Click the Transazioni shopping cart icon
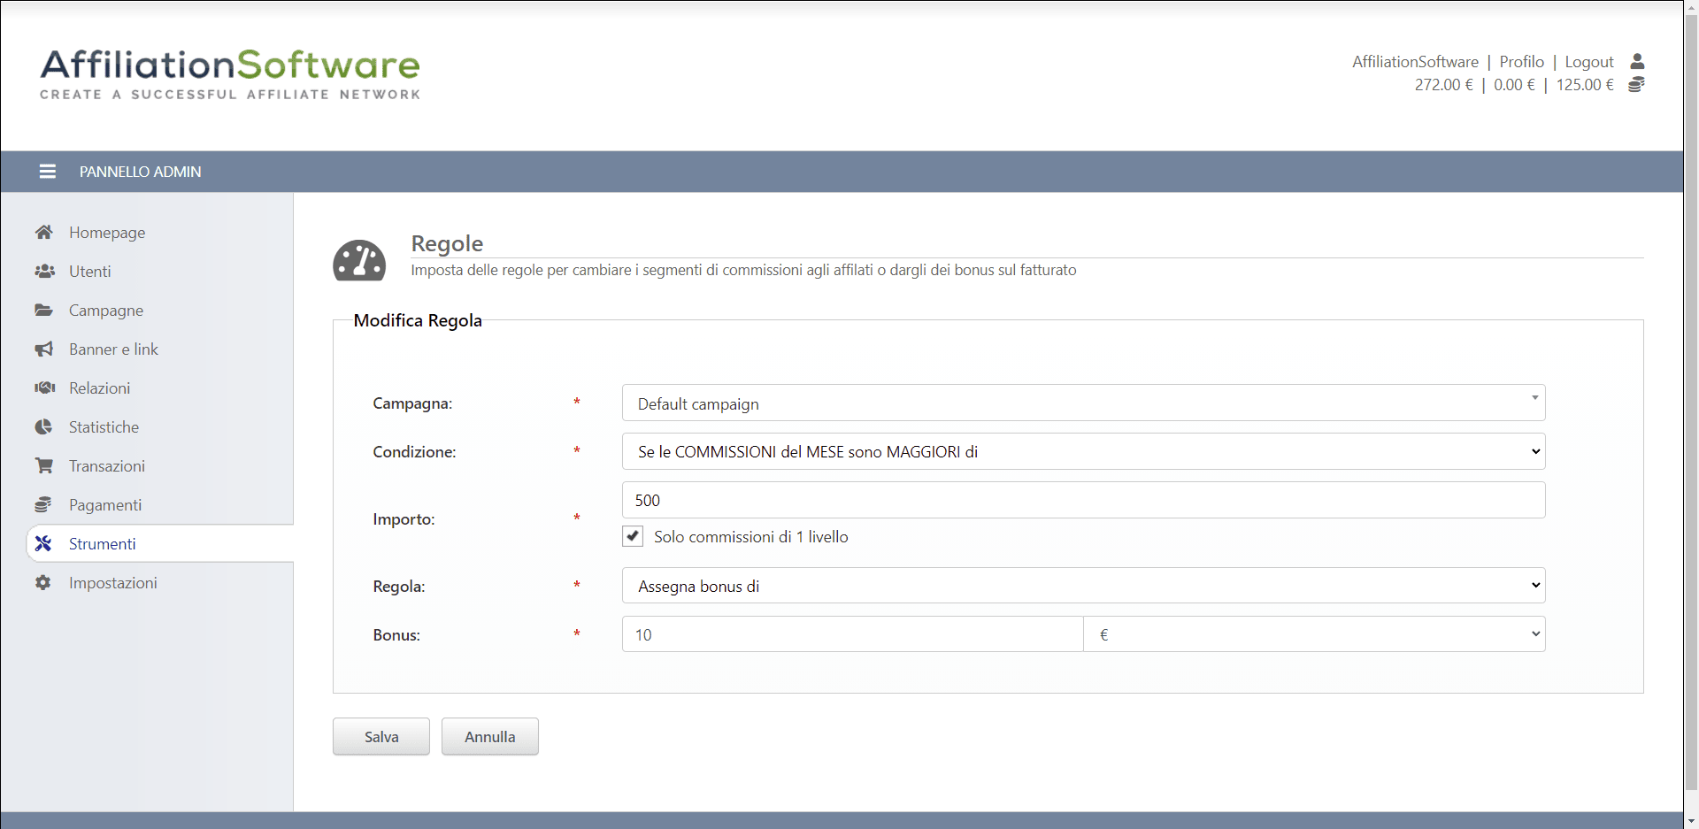The height and width of the screenshot is (829, 1699). tap(43, 465)
